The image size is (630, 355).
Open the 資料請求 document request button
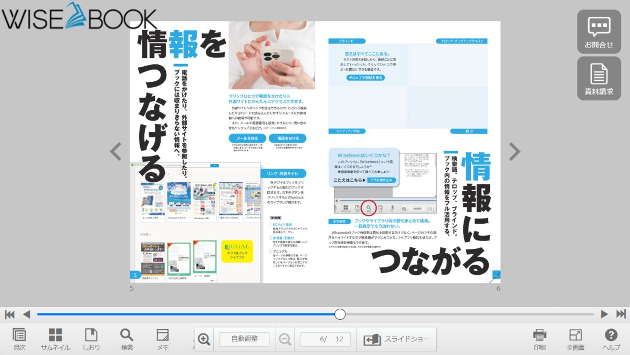599,79
